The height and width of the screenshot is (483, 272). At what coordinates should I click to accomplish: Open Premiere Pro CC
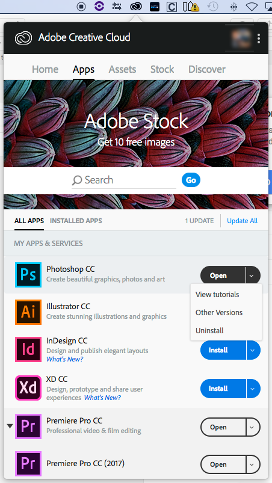click(x=223, y=427)
